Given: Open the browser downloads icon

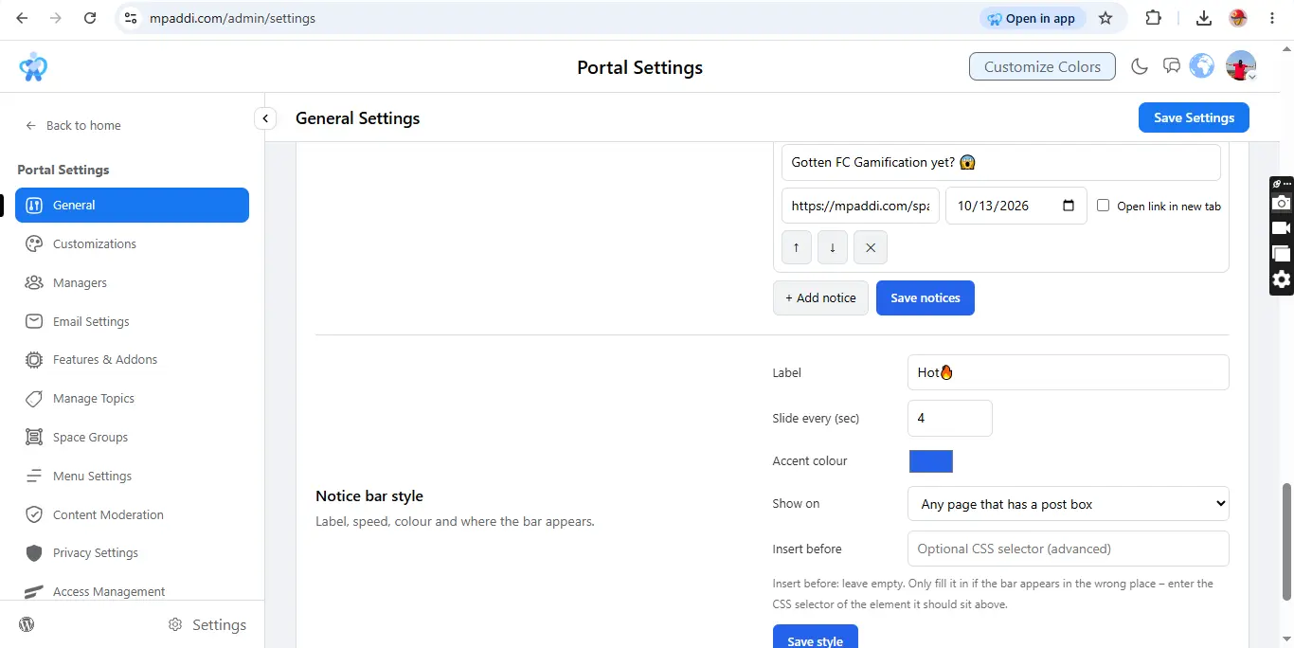Looking at the screenshot, I should pyautogui.click(x=1204, y=18).
